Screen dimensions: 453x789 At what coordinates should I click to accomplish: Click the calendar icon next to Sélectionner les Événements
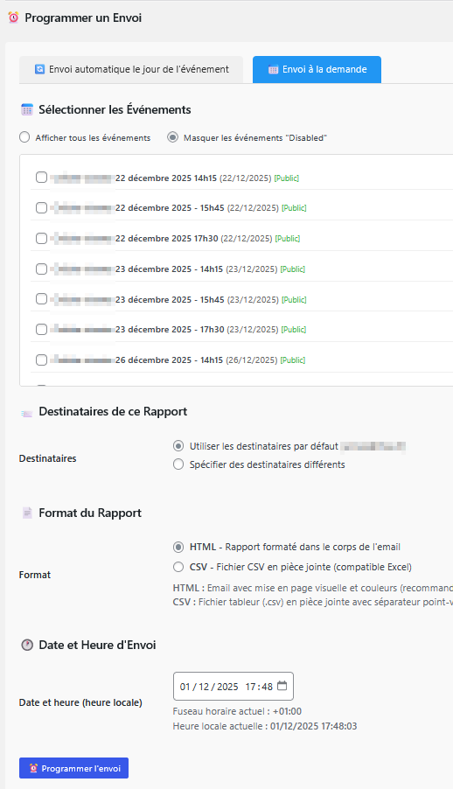pos(27,109)
